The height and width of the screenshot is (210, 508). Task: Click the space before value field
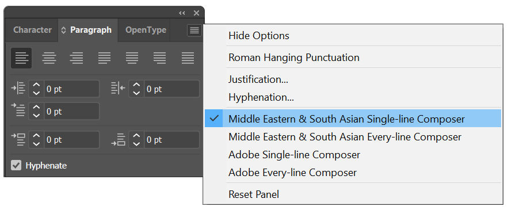click(x=71, y=140)
